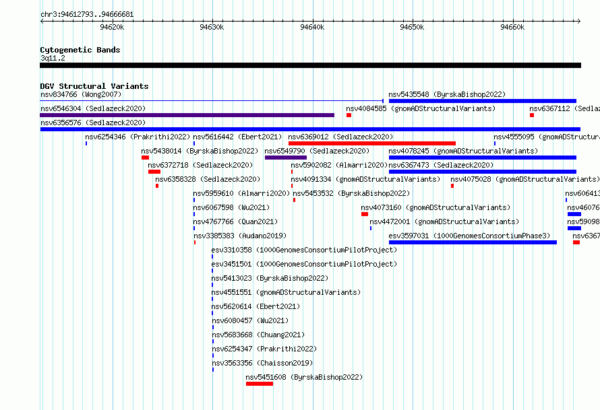Image resolution: width=600 pixels, height=410 pixels.
Task: Select the red marker under nsv4073160
Action: click(365, 214)
